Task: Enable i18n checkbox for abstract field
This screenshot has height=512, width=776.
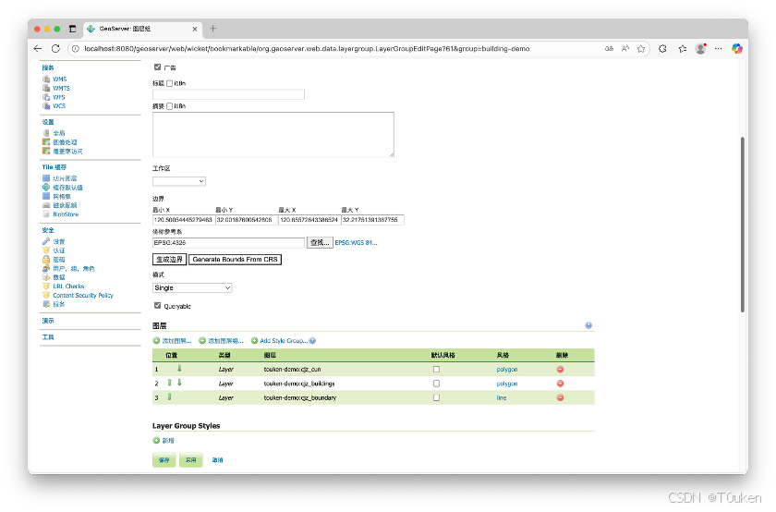Action: pos(170,106)
